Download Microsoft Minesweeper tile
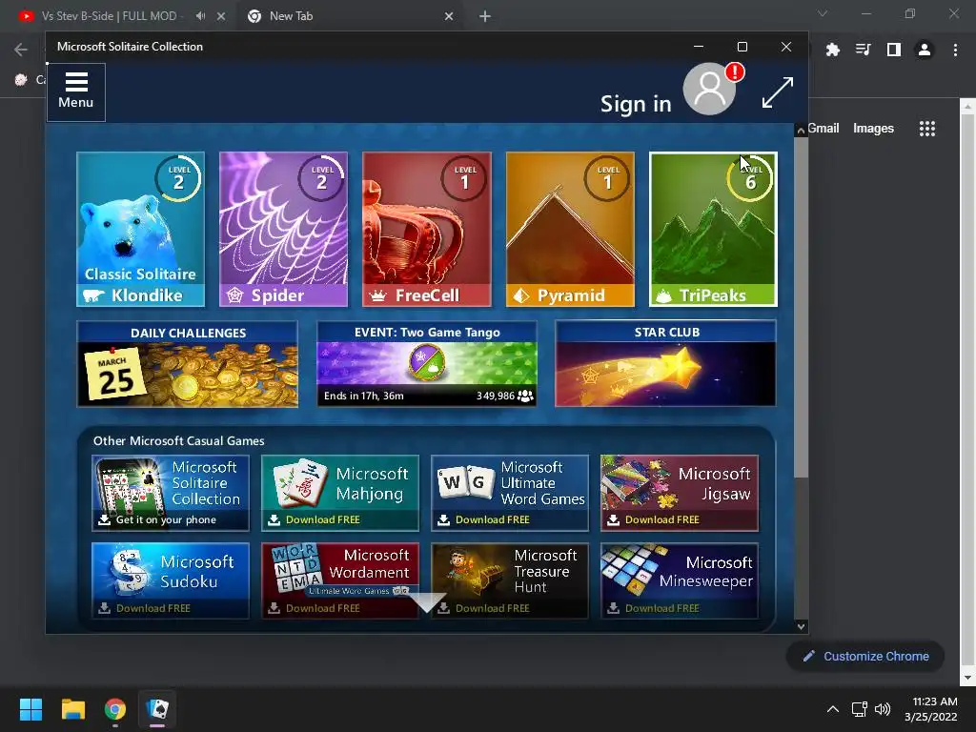 tap(679, 580)
